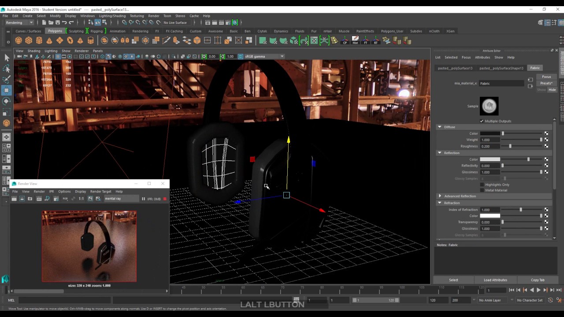Create a polygon cube from the shelf

pyautogui.click(x=29, y=41)
